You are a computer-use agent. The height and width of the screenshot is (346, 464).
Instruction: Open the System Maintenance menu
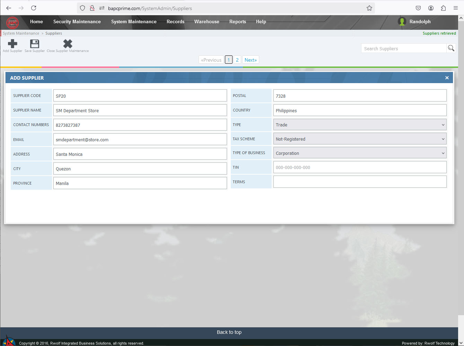(x=134, y=21)
